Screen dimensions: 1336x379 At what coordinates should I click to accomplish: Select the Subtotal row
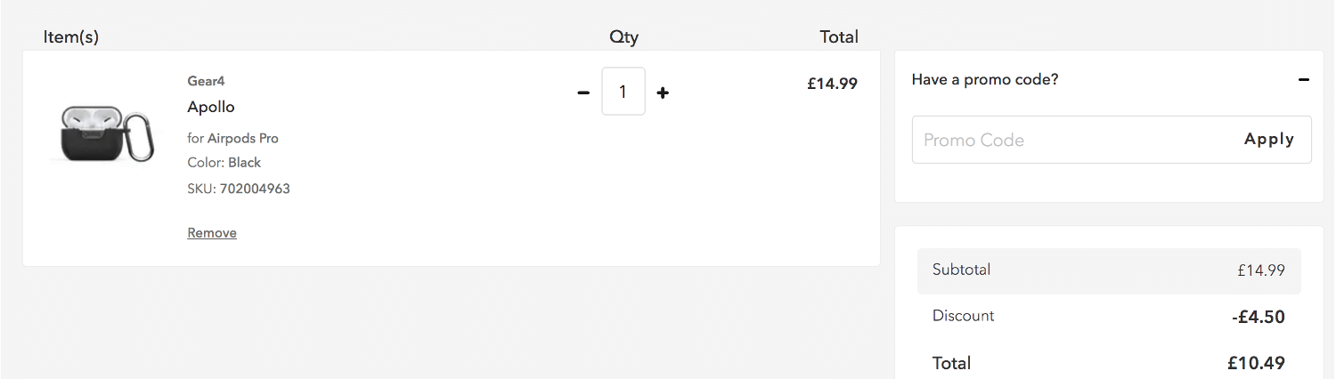tap(1109, 270)
